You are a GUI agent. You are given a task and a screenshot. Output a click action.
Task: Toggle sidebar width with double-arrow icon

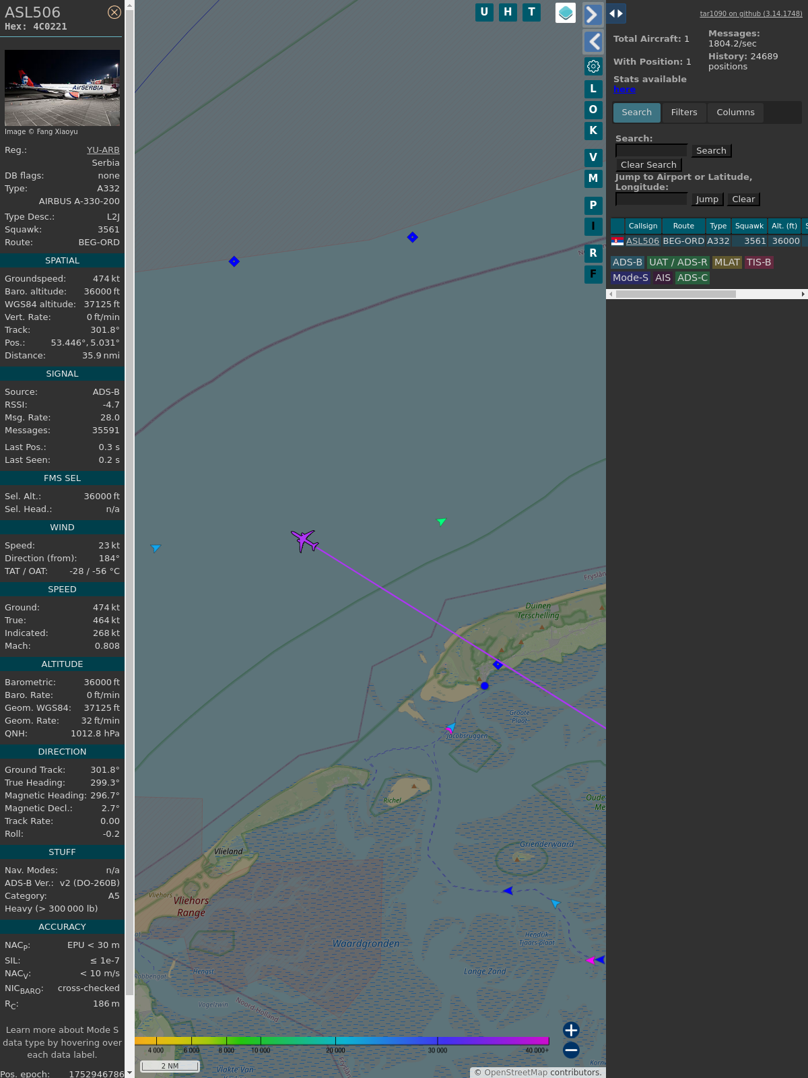coord(616,13)
